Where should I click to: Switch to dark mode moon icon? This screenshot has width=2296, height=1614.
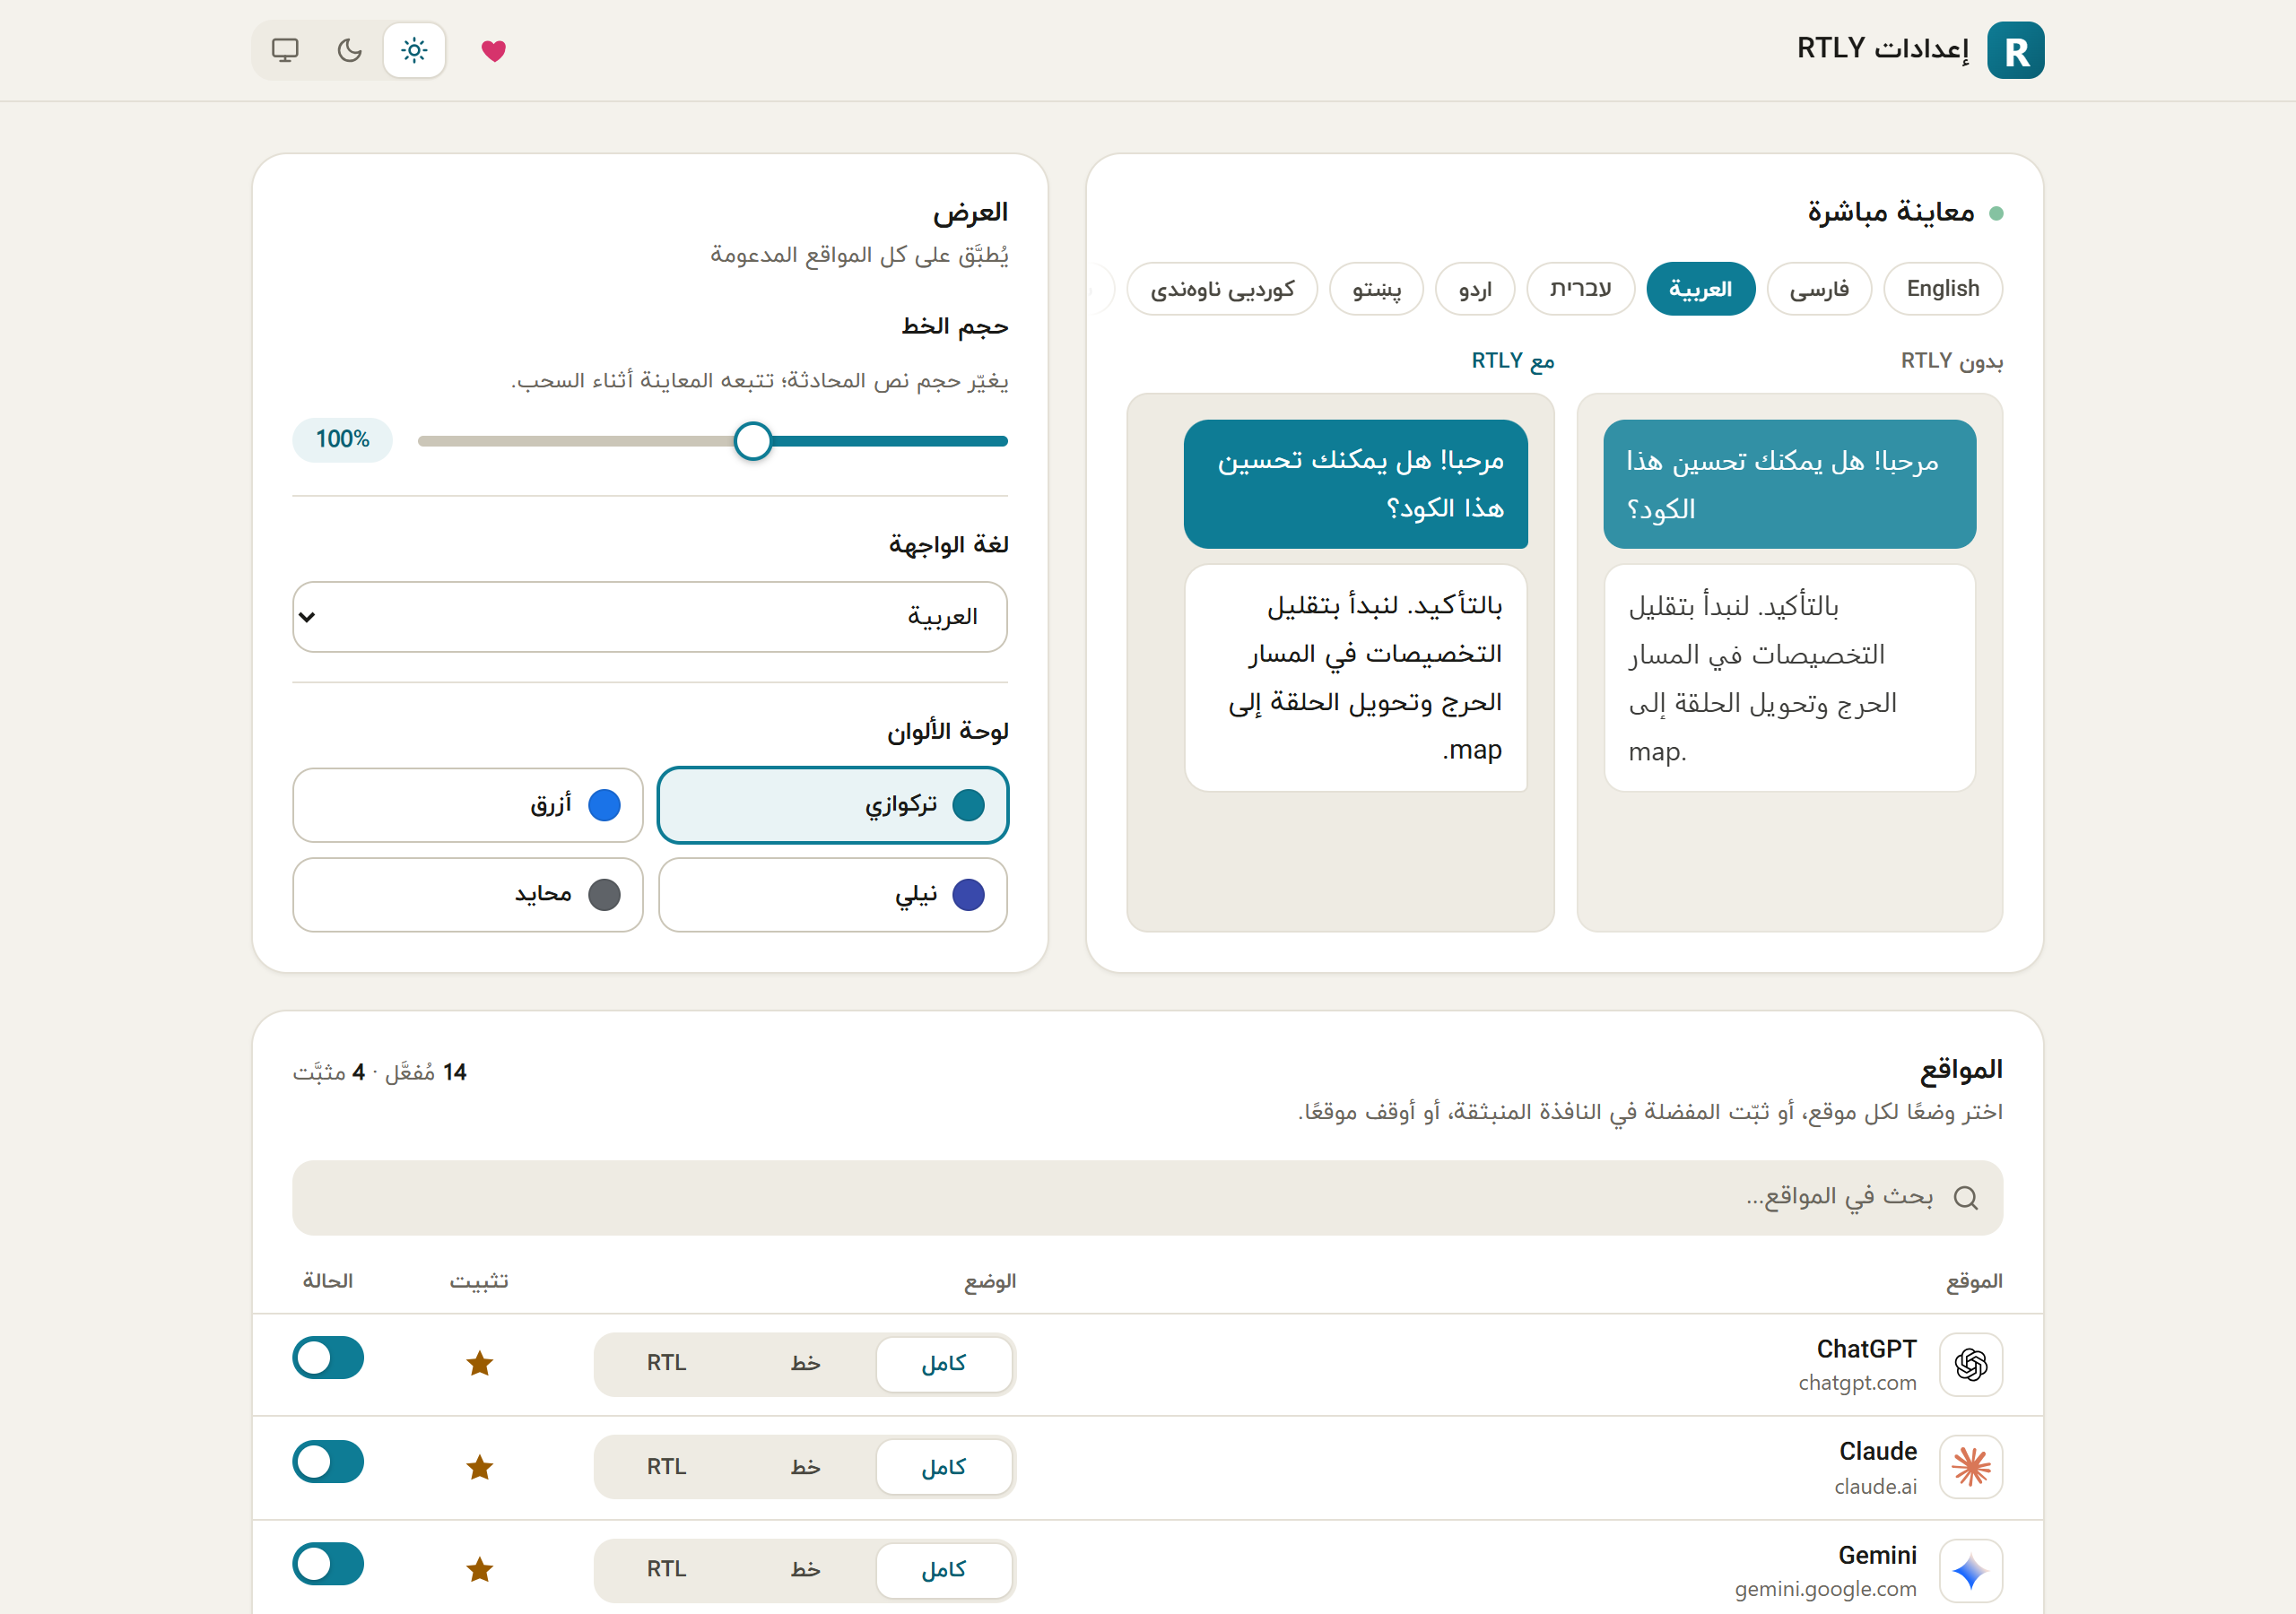coord(349,50)
